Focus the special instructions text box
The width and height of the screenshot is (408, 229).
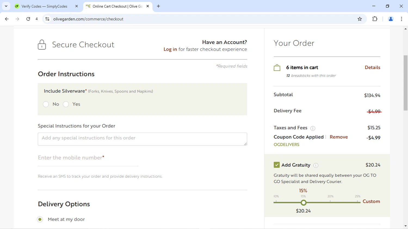pos(142,139)
